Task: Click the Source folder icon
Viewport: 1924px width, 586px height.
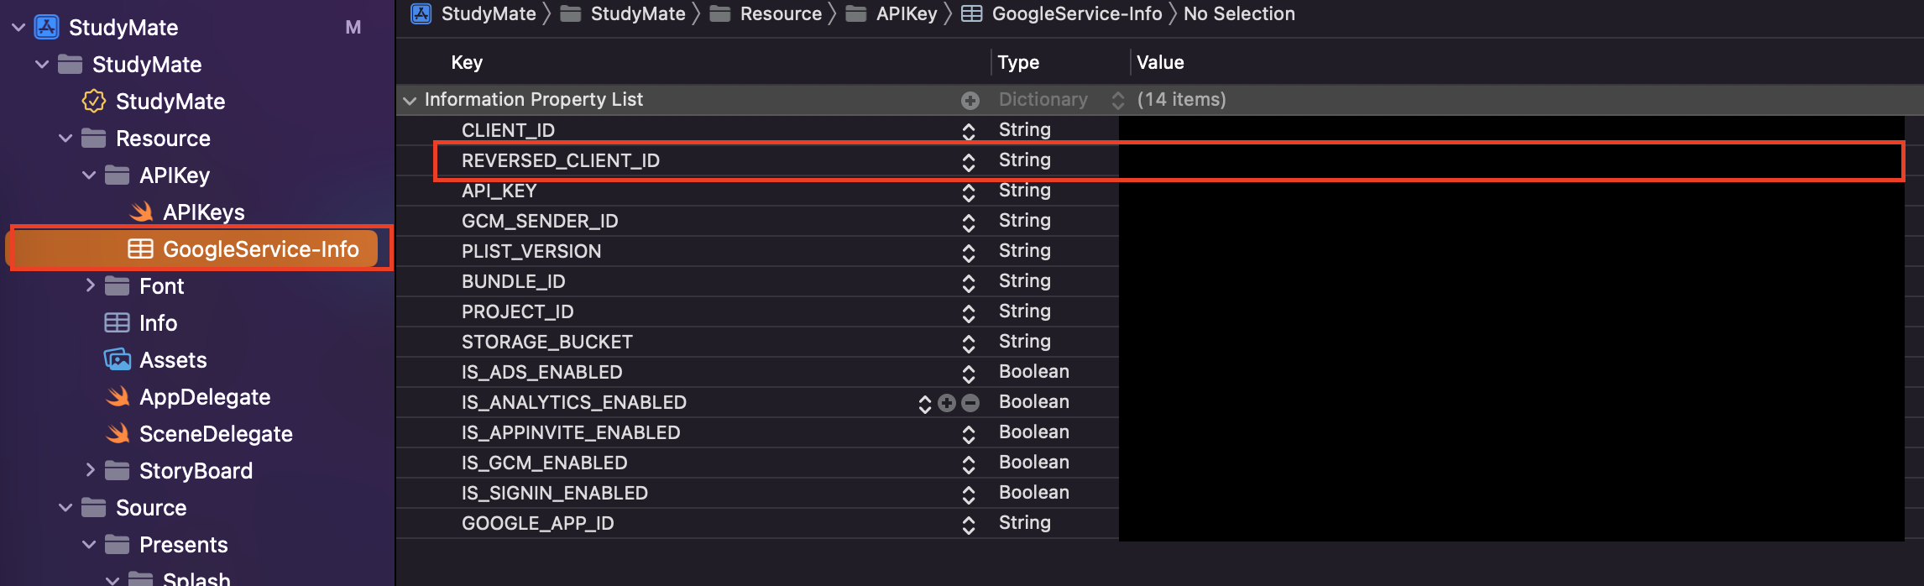Action: [93, 507]
